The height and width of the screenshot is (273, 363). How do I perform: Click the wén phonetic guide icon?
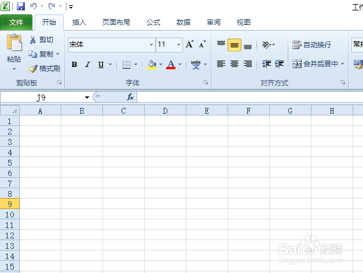196,65
